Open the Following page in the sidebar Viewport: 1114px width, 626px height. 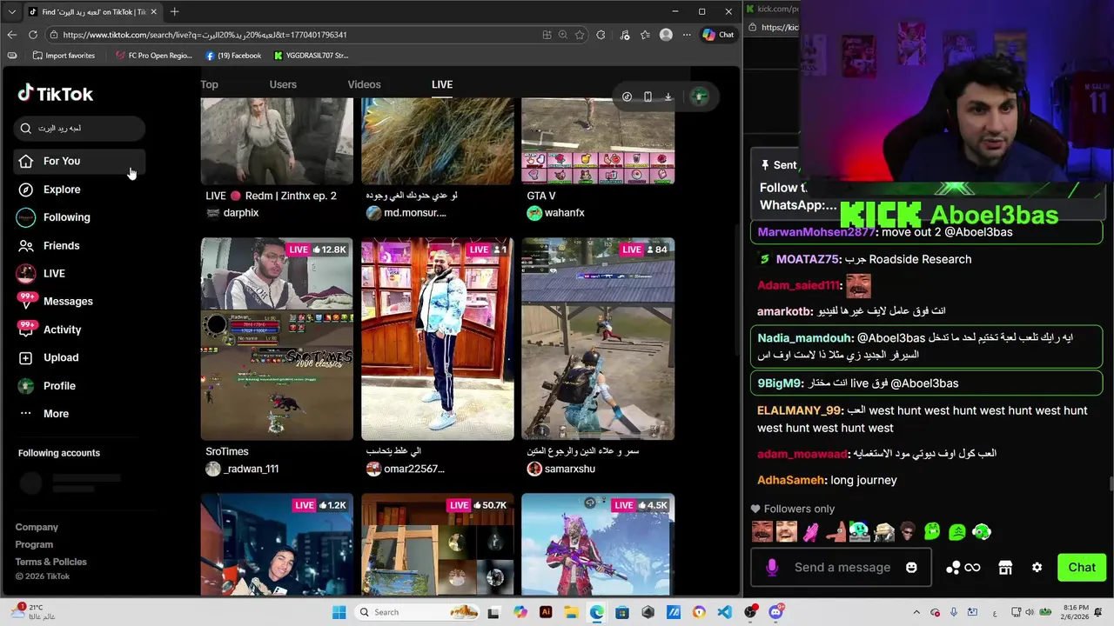pyautogui.click(x=78, y=217)
